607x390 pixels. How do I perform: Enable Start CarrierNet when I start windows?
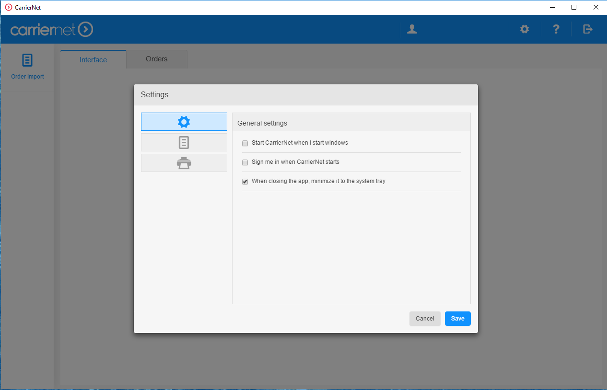[245, 143]
